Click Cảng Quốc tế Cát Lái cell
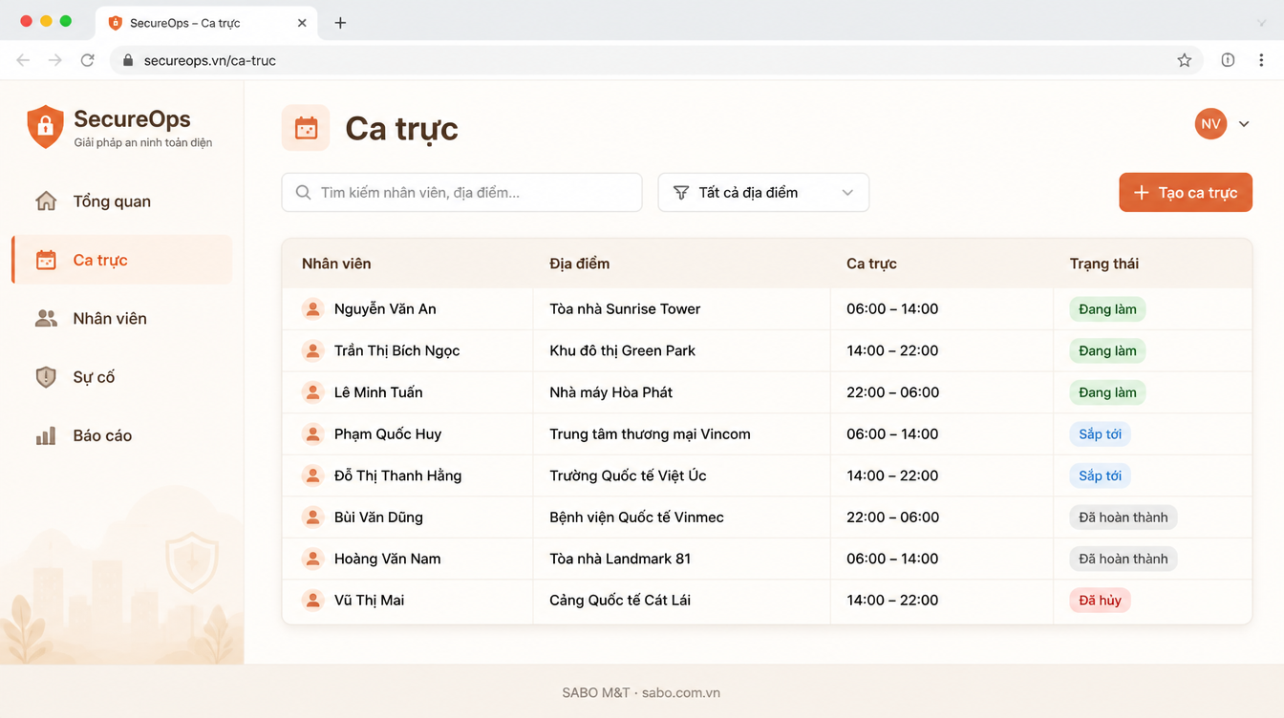The image size is (1284, 718). (x=620, y=601)
